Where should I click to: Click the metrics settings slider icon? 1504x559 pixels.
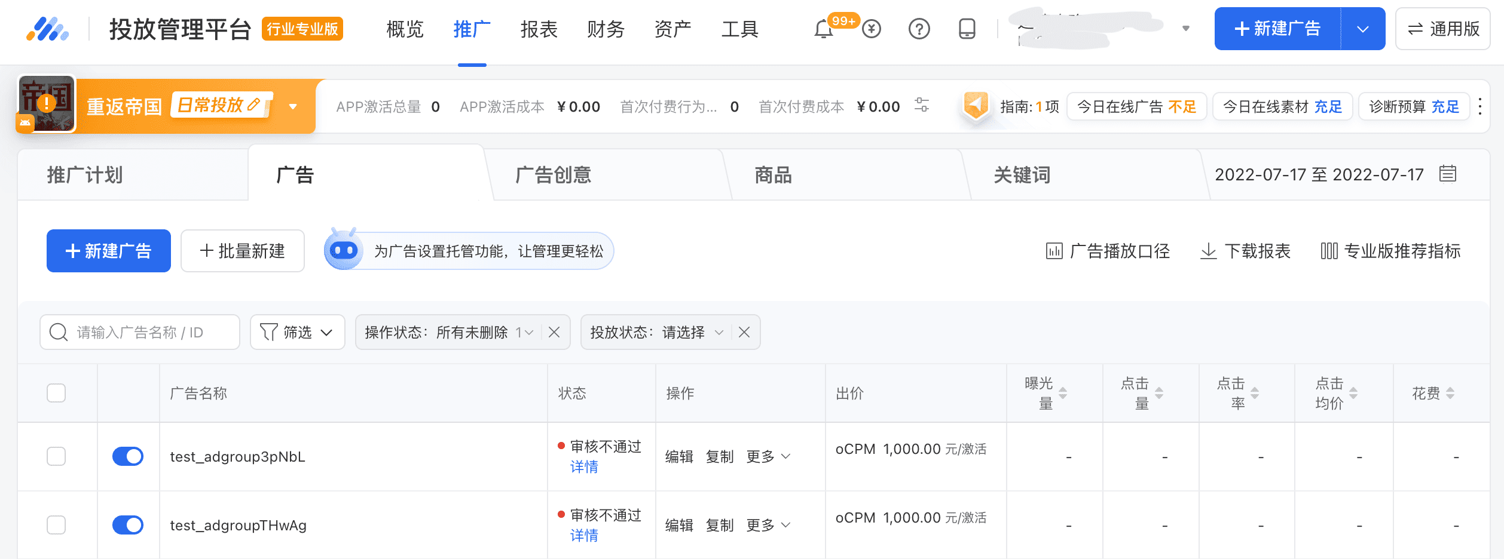[922, 105]
